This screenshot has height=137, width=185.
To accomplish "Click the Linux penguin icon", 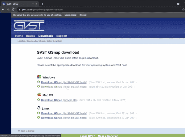I will point(39,108).
